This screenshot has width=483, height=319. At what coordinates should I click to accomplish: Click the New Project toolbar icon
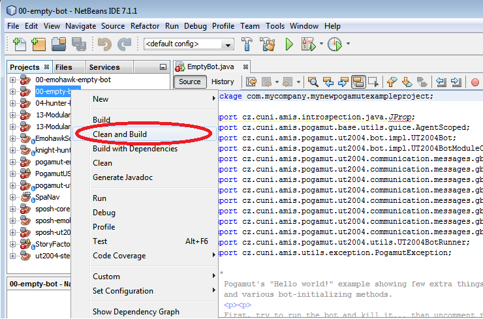[39, 44]
